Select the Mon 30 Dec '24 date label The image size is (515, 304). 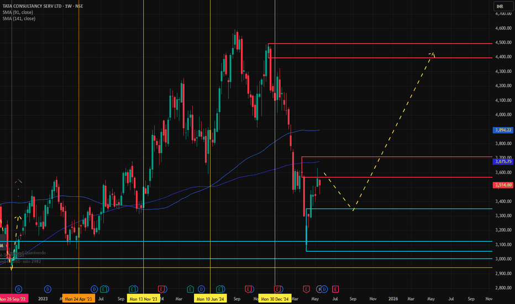coord(275,298)
